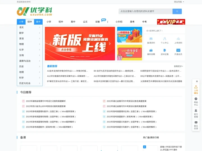Open 兼职招聘 briefcase icon
This screenshot has width=202, height=151.
coord(151,50)
